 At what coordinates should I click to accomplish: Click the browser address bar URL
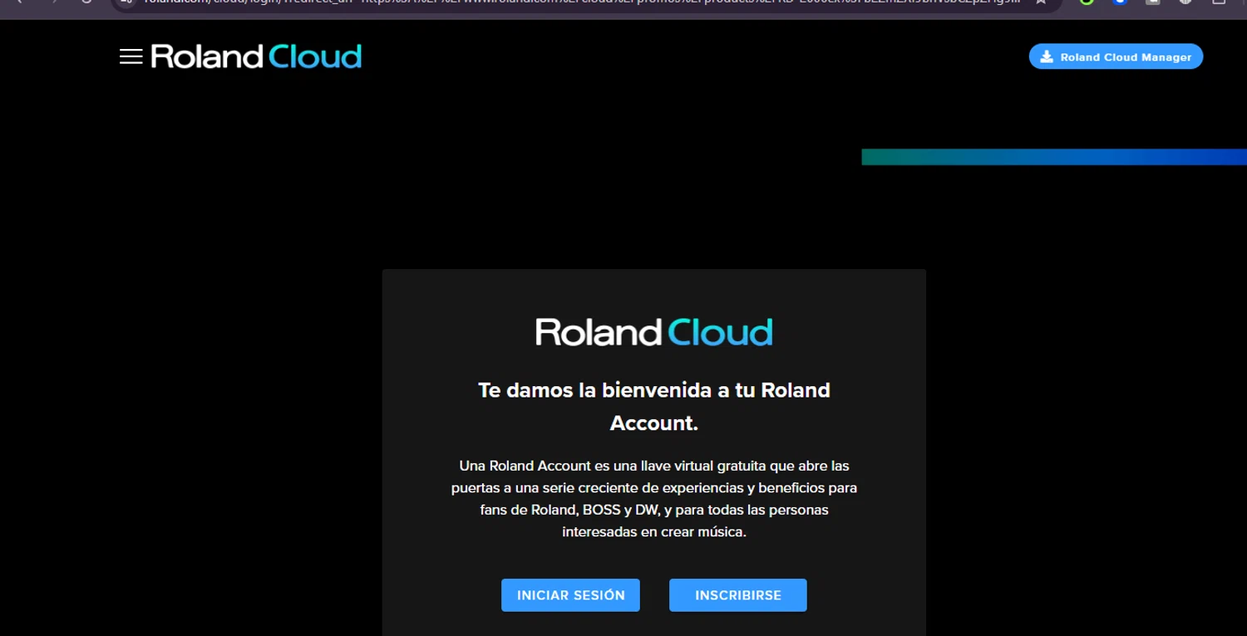click(580, 3)
